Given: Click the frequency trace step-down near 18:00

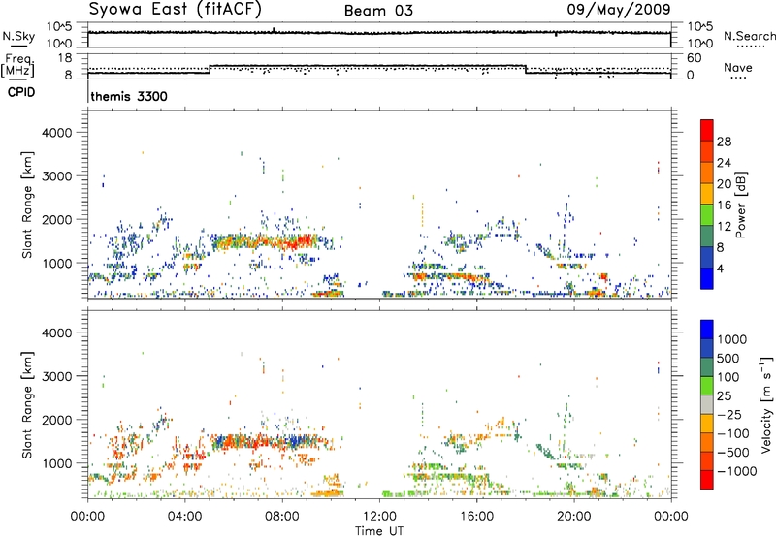Looking at the screenshot, I should point(526,69).
